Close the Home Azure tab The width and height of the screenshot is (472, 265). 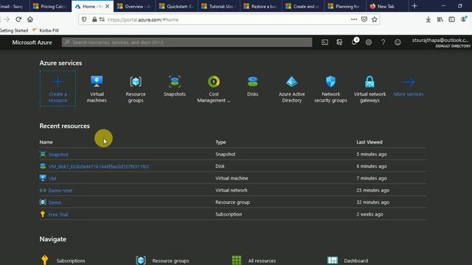click(108, 6)
